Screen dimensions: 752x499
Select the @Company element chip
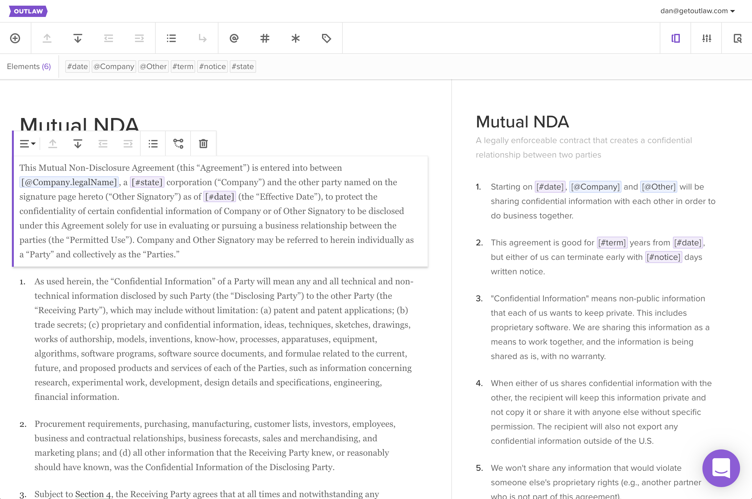click(x=114, y=67)
